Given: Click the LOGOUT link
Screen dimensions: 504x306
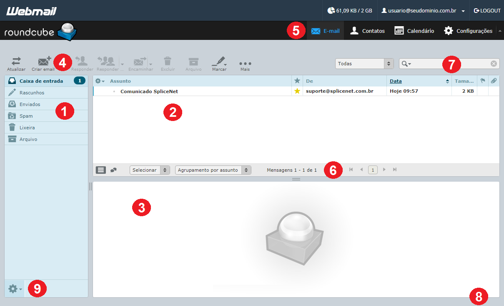Looking at the screenshot, I should point(487,11).
